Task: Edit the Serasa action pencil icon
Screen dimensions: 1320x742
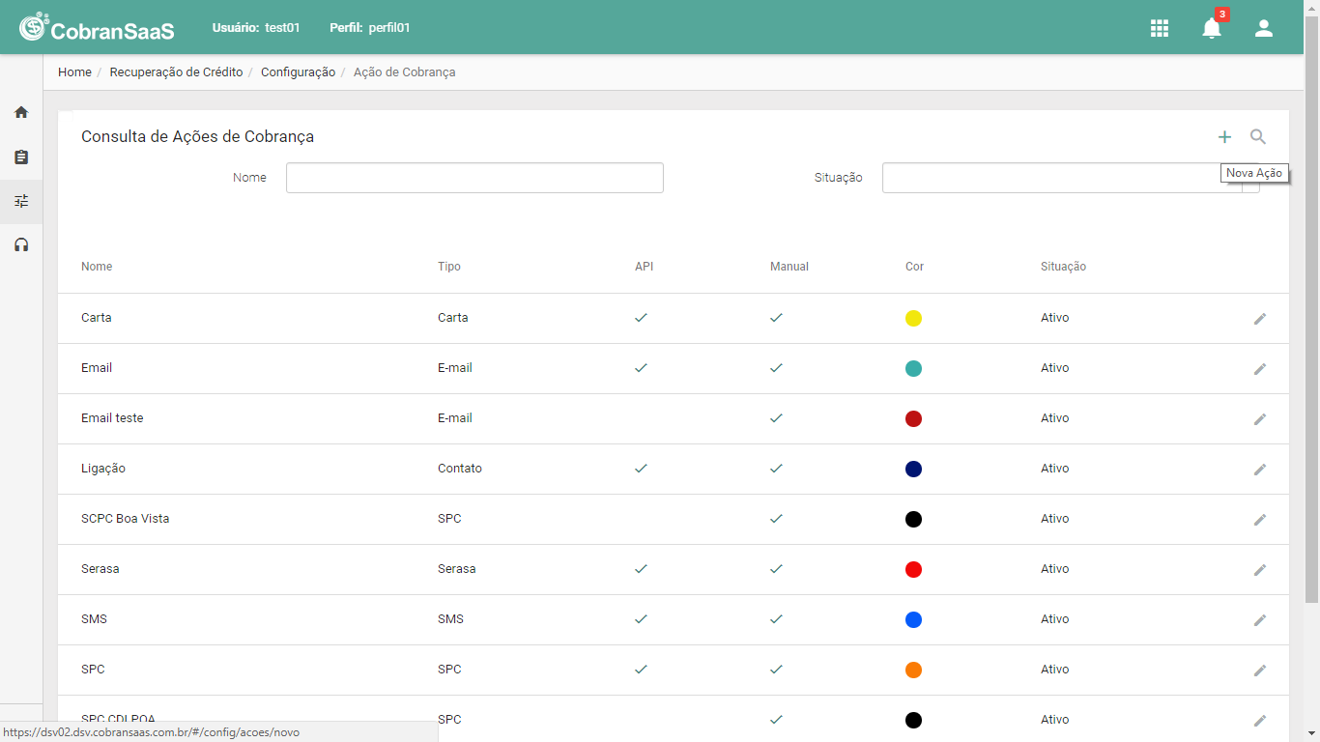Action: click(x=1260, y=570)
